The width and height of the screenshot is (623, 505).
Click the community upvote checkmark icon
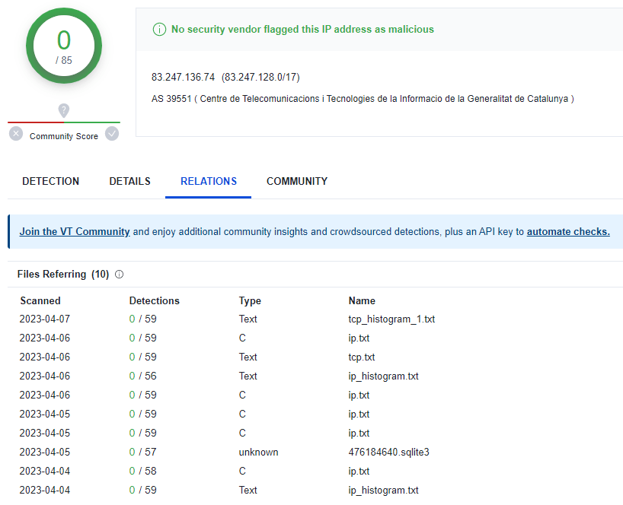[x=112, y=134]
